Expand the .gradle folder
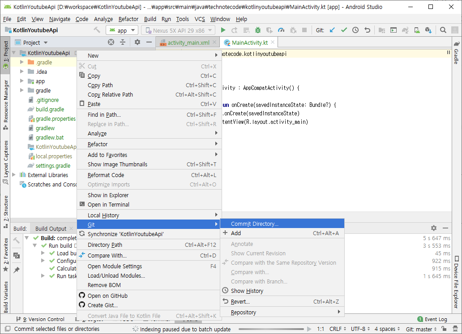 pyautogui.click(x=21, y=62)
